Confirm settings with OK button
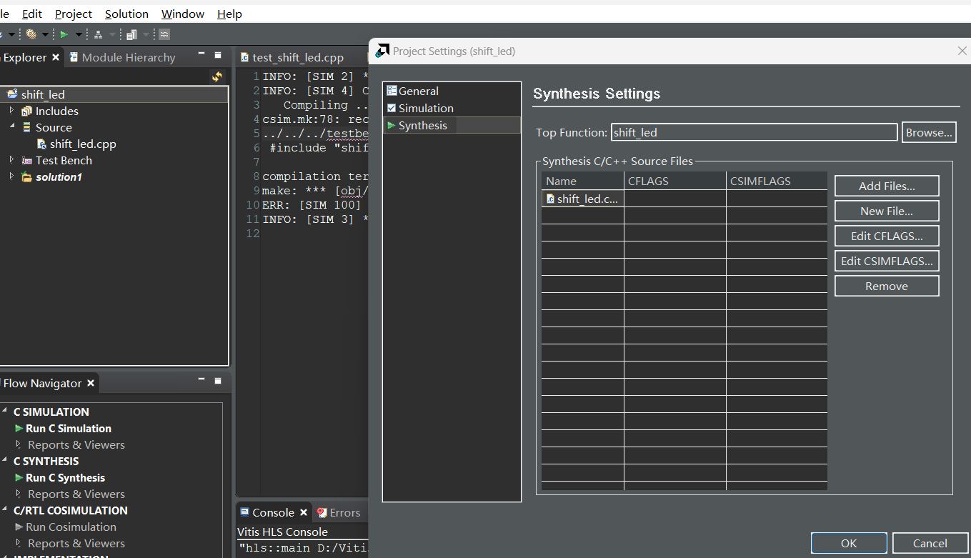 (849, 543)
